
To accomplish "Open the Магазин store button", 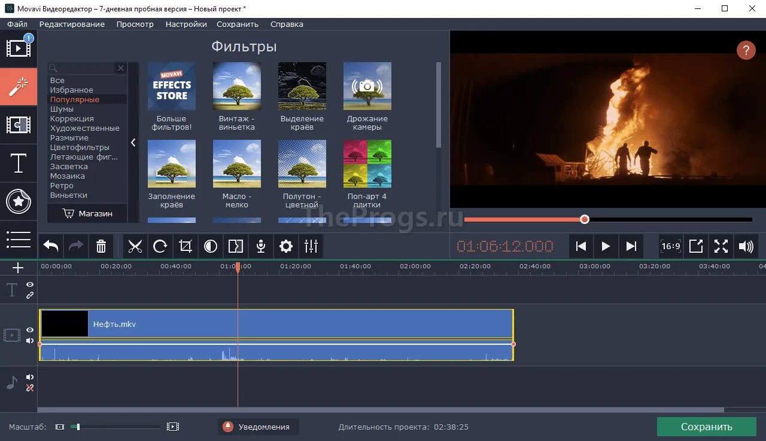I will pos(87,213).
